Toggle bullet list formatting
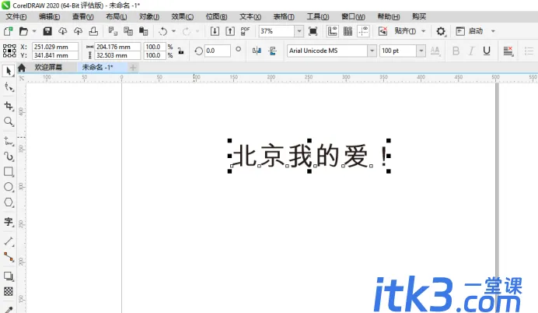 [x=529, y=51]
